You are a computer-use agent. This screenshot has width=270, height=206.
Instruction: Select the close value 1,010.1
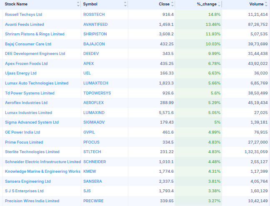pos(166,162)
